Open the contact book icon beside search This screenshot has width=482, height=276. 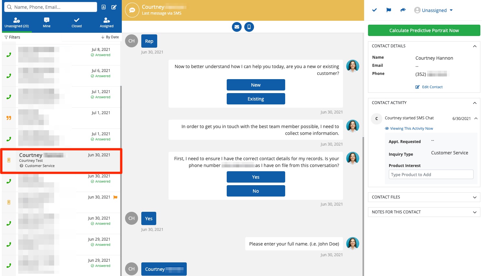104,7
